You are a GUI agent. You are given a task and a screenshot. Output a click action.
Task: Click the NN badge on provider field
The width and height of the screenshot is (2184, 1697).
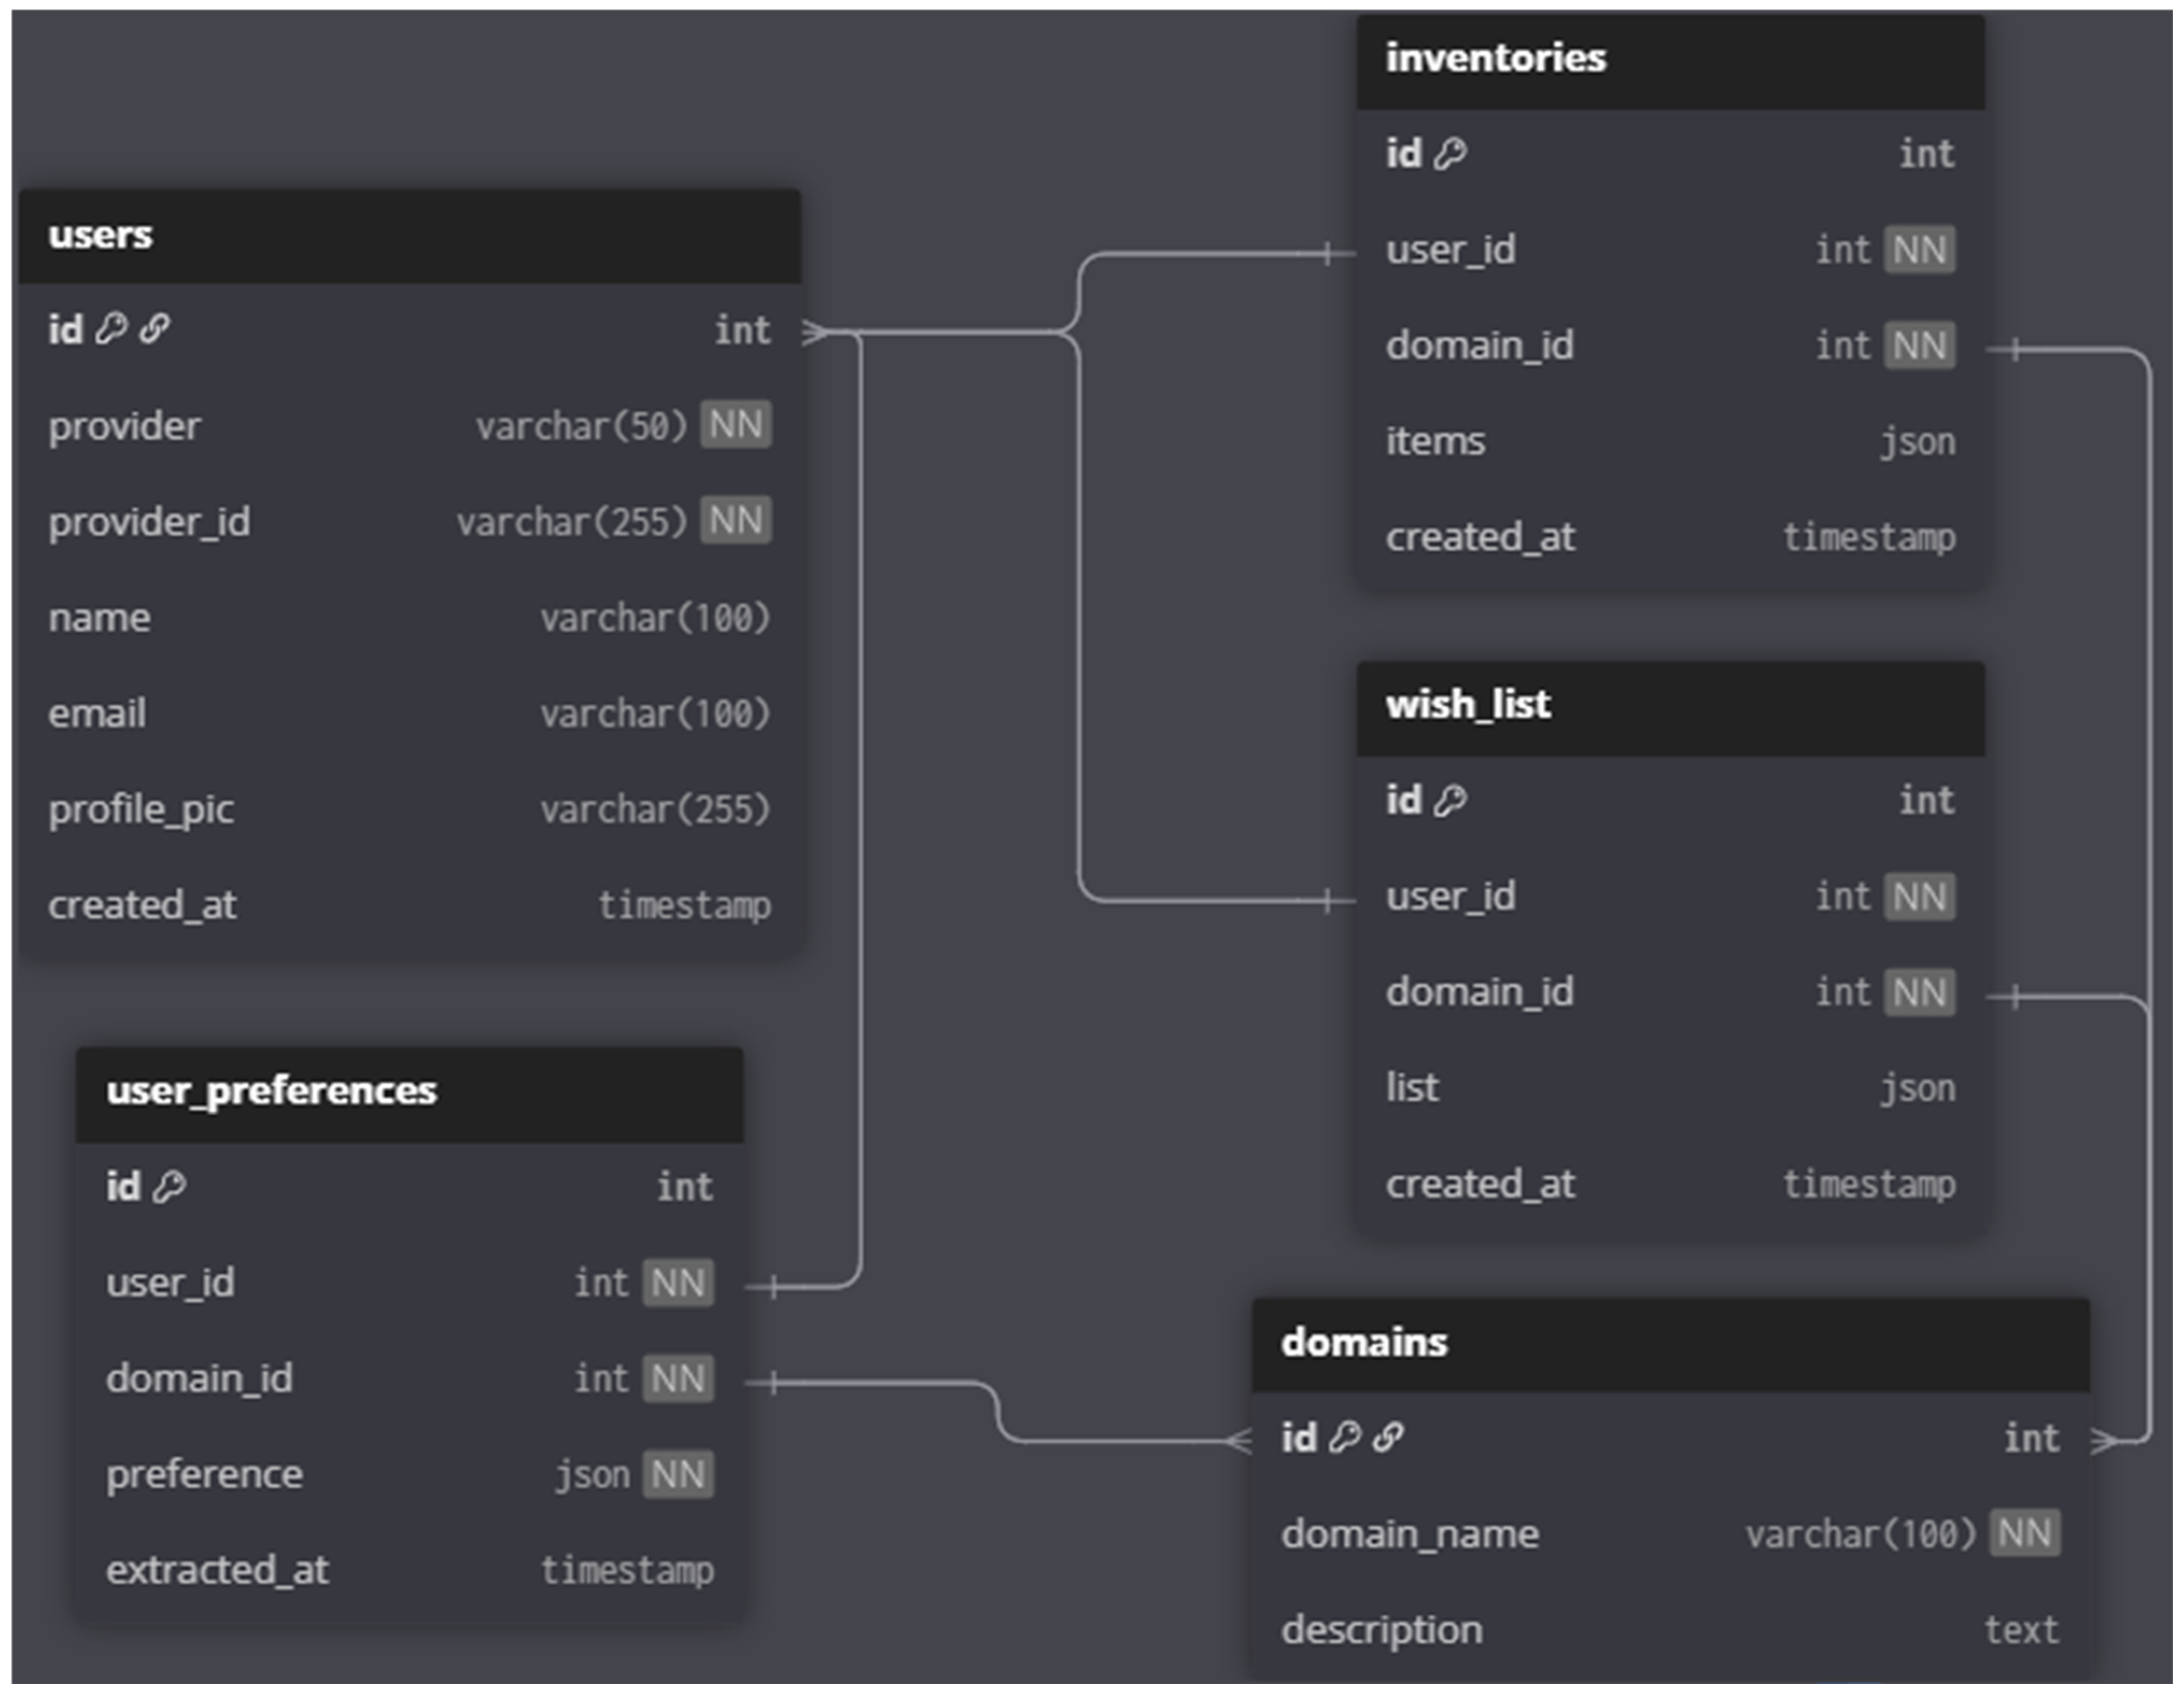tap(735, 425)
